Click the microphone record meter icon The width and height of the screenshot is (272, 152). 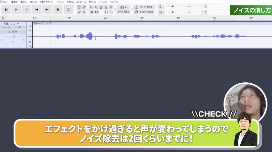[160, 6]
